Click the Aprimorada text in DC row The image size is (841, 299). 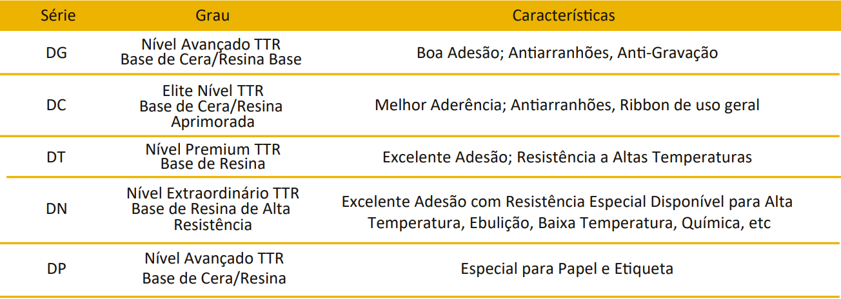click(x=213, y=121)
